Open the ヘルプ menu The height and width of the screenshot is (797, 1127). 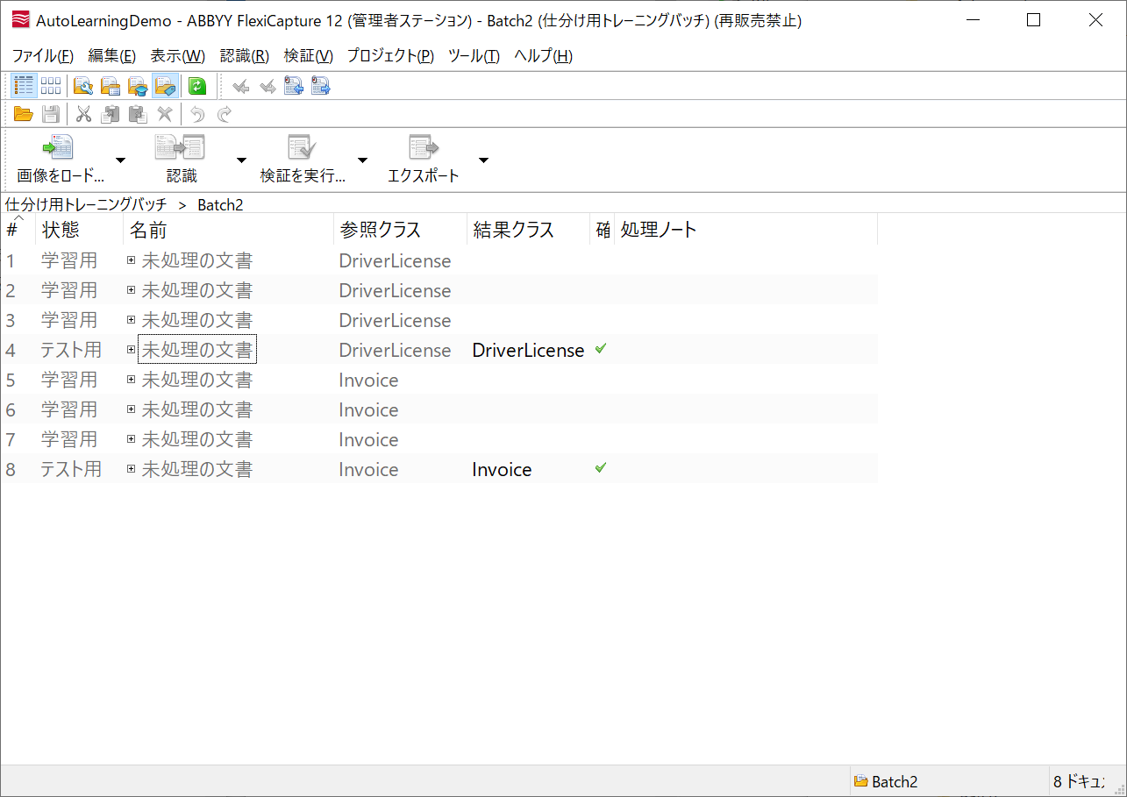click(543, 56)
